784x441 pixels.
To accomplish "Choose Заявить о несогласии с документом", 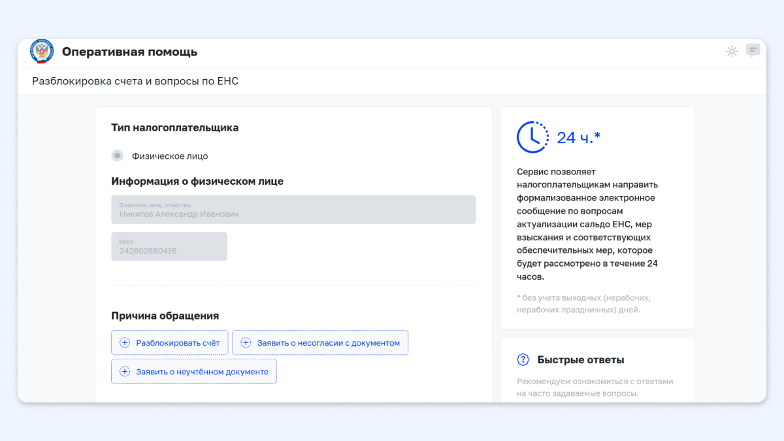I will point(320,343).
